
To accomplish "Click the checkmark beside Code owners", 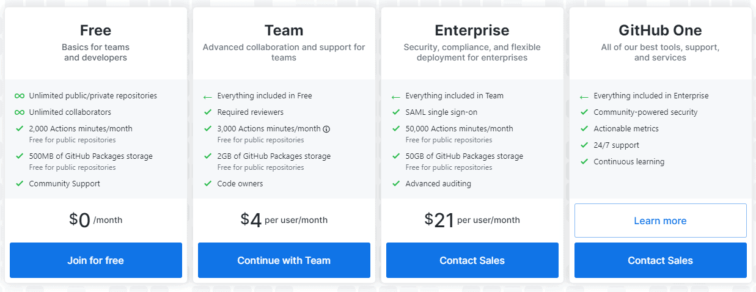I will coord(208,184).
